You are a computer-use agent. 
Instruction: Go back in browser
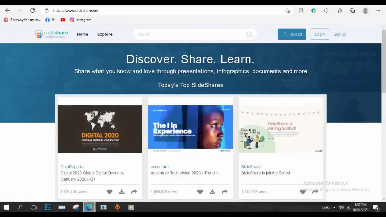point(8,11)
